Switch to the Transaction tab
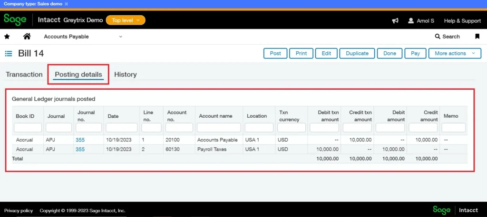The height and width of the screenshot is (217, 487). pos(24,75)
